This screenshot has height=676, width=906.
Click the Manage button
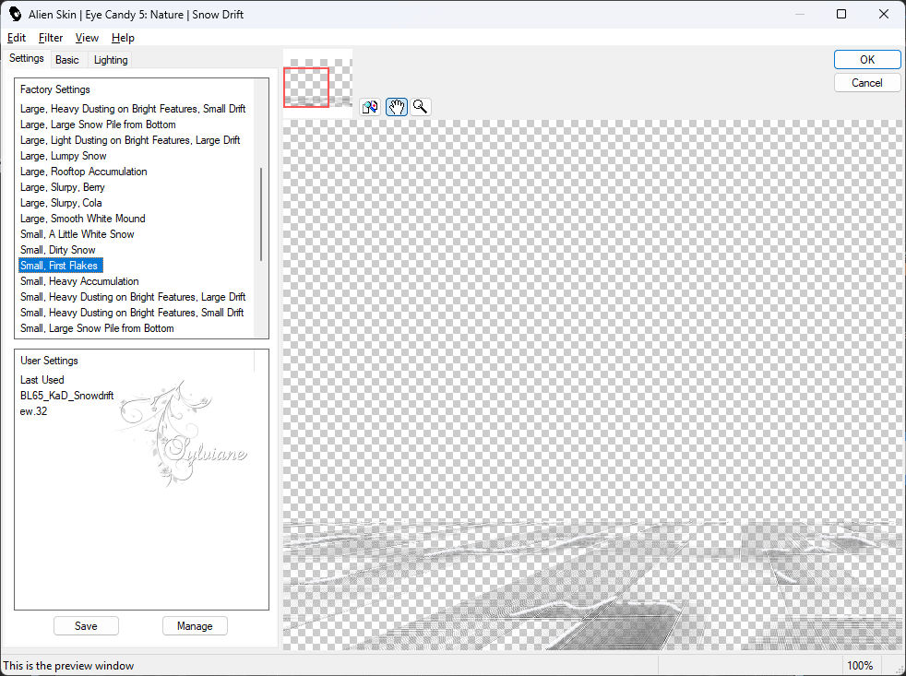(195, 625)
